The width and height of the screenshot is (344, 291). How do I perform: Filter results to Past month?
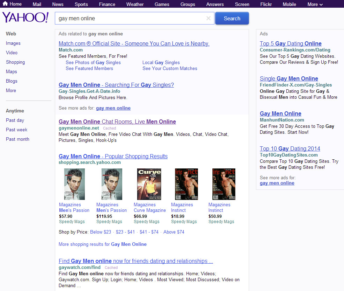17,139
